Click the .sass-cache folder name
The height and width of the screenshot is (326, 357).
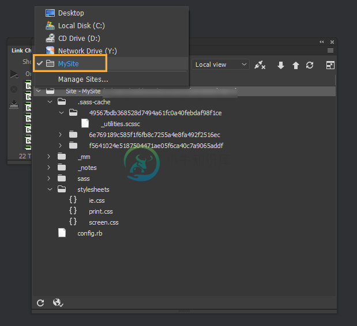click(x=94, y=102)
